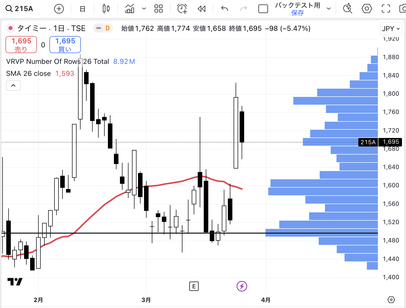Image resolution: width=406 pixels, height=308 pixels.
Task: Click the 1,400 price scale label
Action: tap(391, 277)
